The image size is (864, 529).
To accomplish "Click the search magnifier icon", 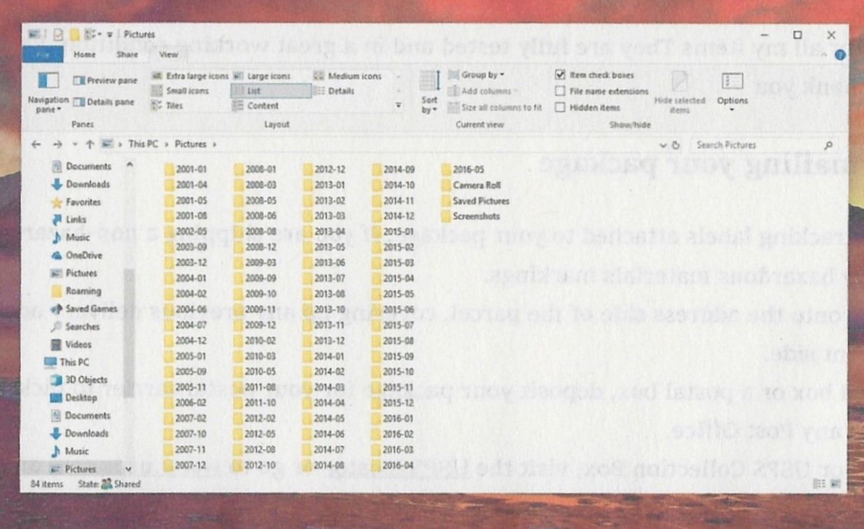I will pyautogui.click(x=828, y=146).
